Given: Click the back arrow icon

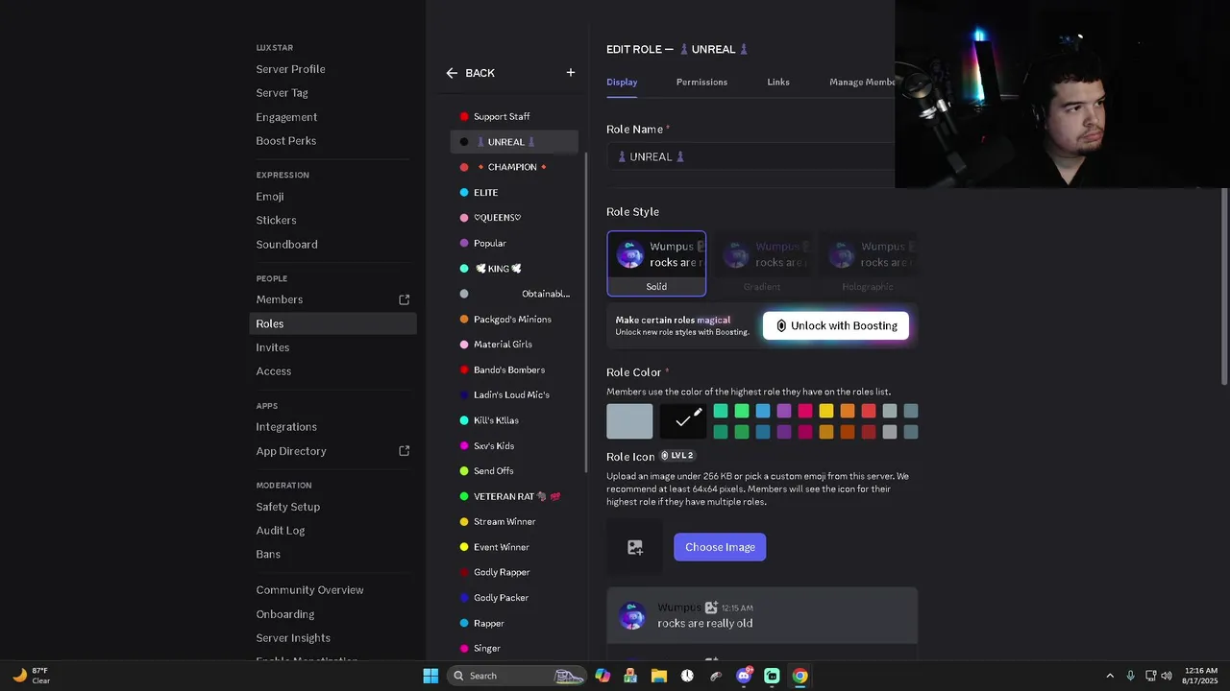Looking at the screenshot, I should pyautogui.click(x=452, y=73).
